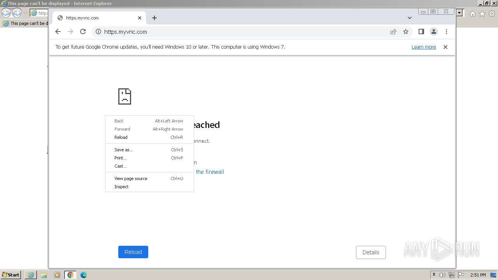Choose Save as... in context menu

(149, 150)
